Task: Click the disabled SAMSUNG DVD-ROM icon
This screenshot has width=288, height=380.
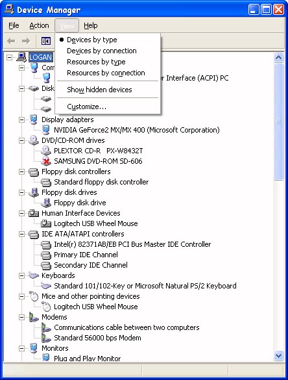Action: (46, 161)
